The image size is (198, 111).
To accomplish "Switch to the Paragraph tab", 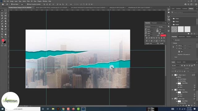I will click(x=154, y=23).
